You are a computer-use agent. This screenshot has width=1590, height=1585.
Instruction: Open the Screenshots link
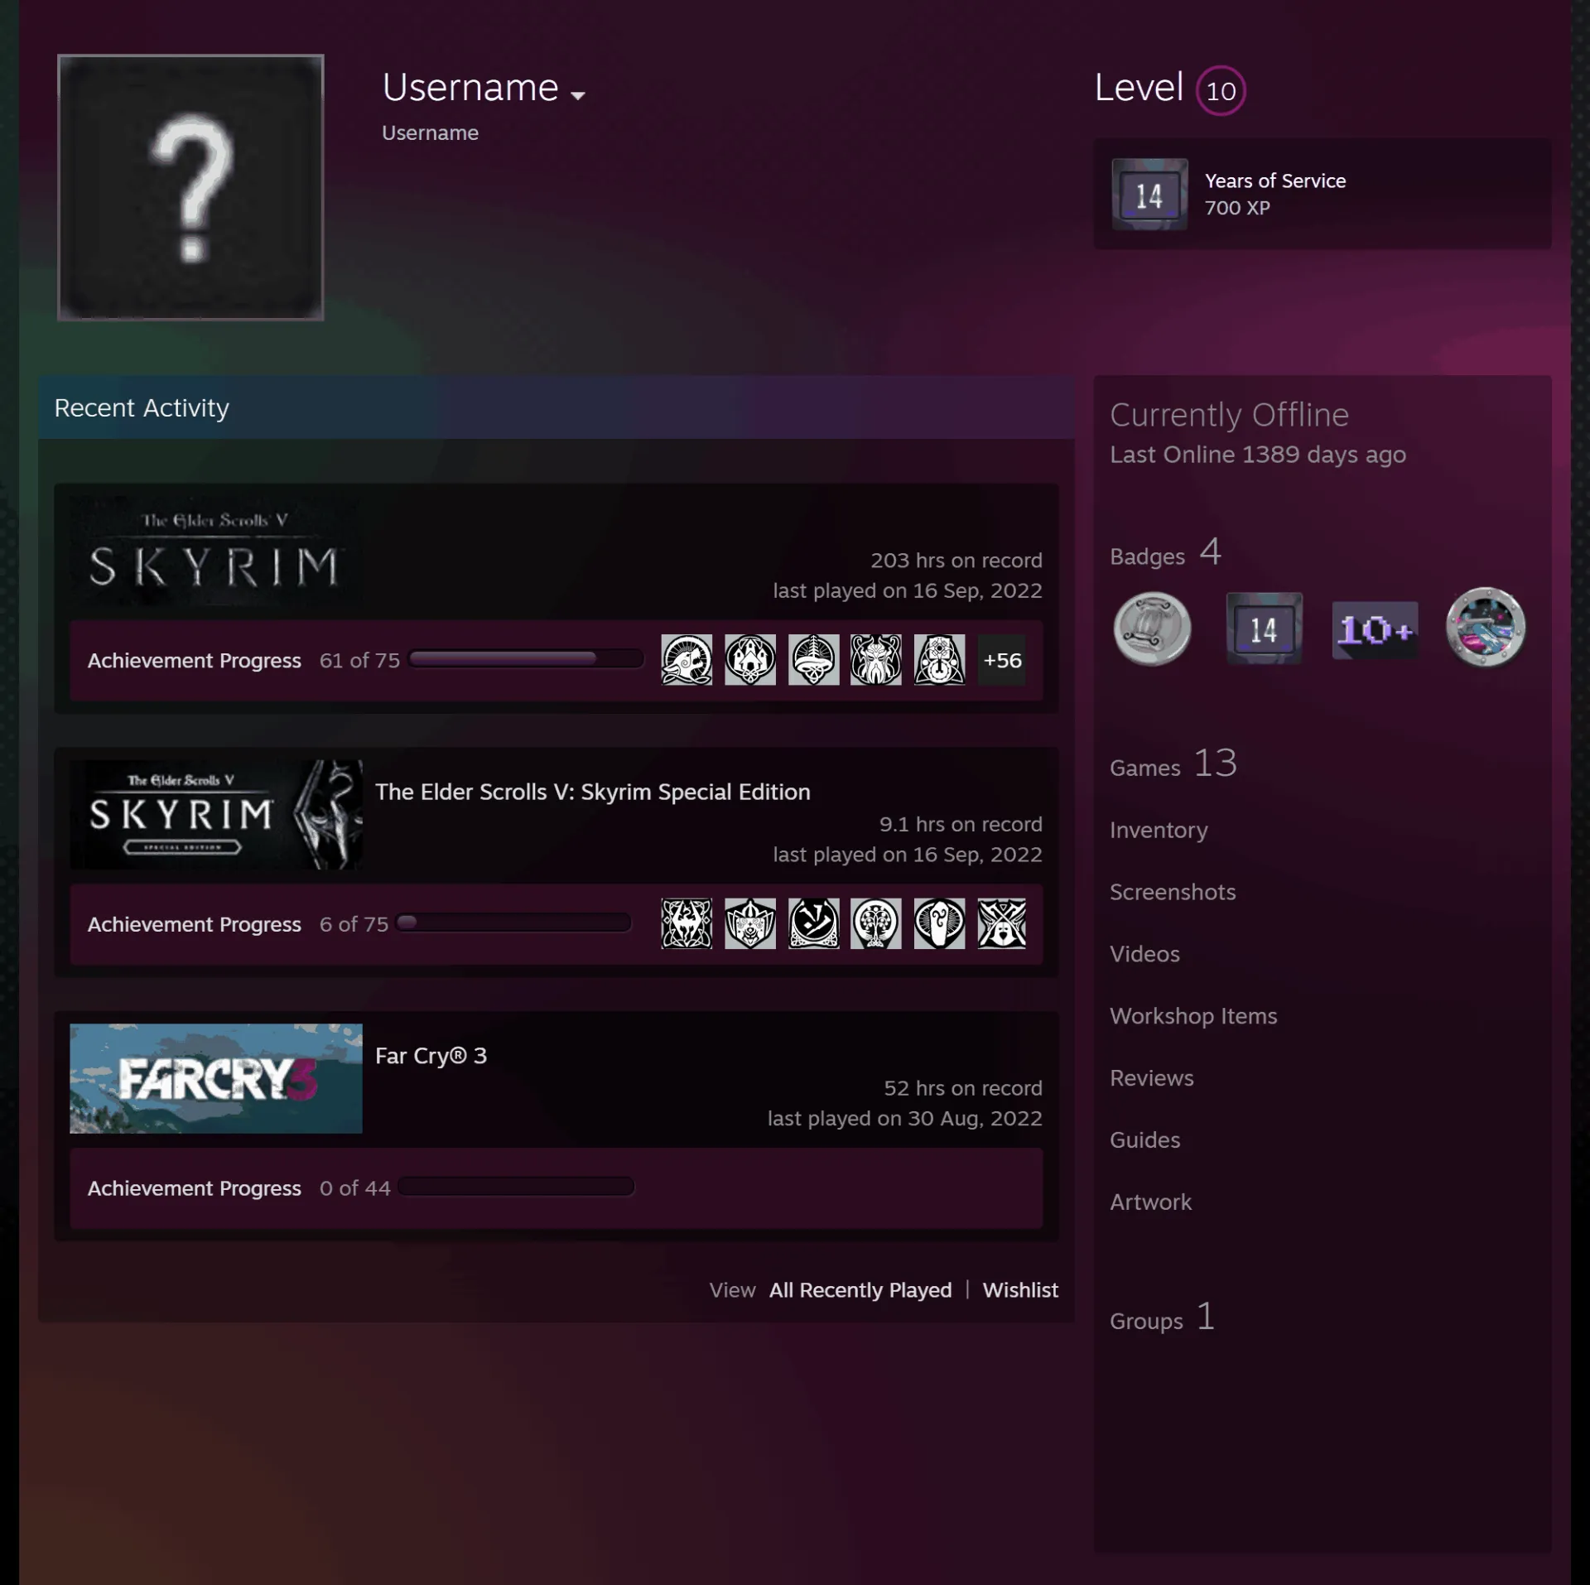tap(1173, 892)
